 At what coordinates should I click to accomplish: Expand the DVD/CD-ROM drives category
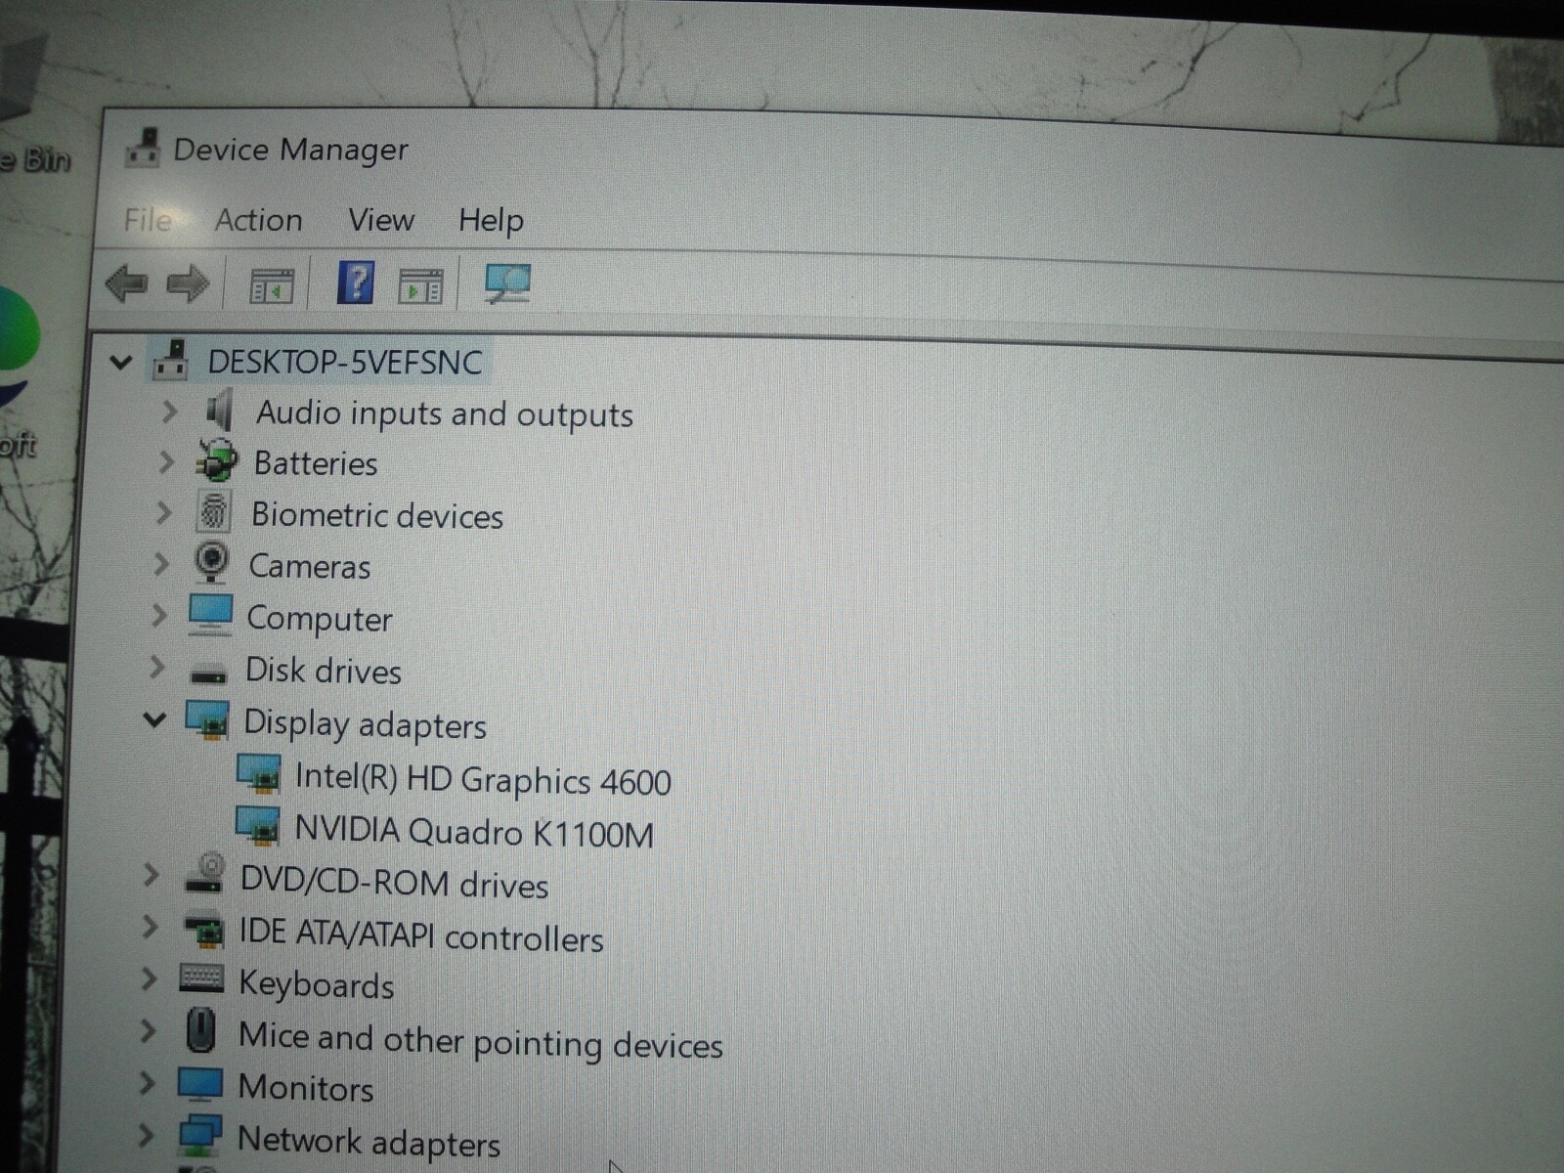click(x=152, y=874)
